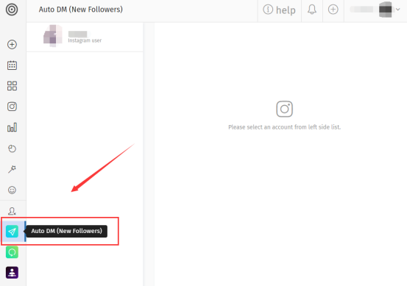Select the Instagram user account in list
Viewport: 407px width, 286px height.
click(x=85, y=37)
